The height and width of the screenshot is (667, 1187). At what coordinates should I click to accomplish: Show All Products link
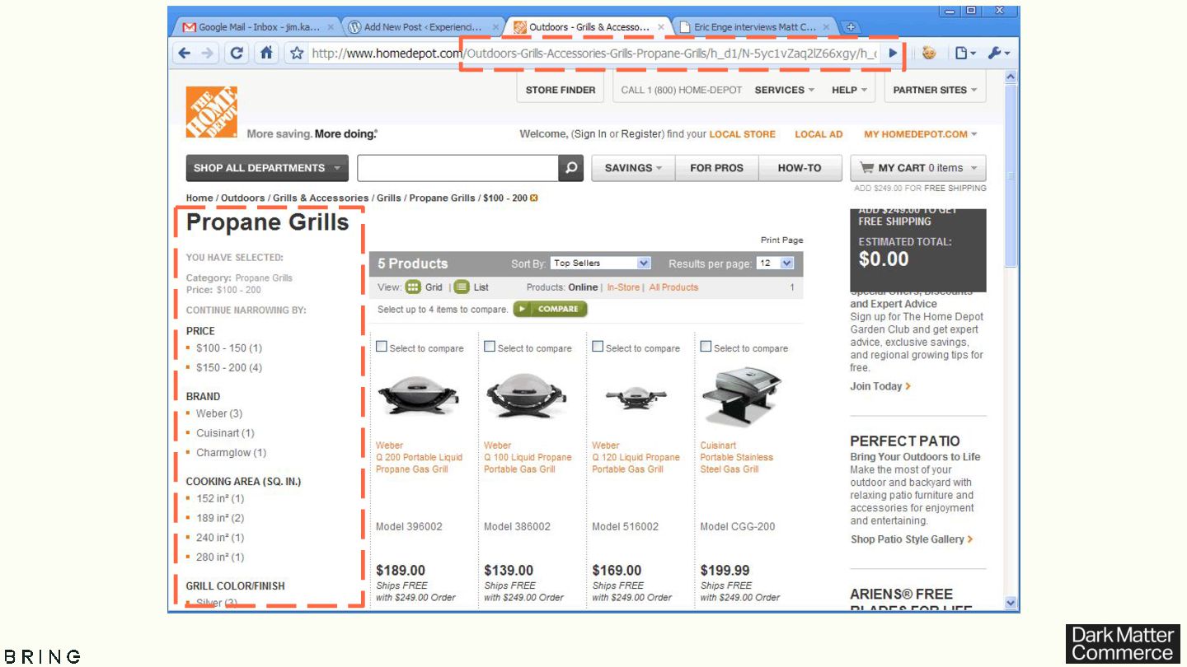[x=673, y=287]
